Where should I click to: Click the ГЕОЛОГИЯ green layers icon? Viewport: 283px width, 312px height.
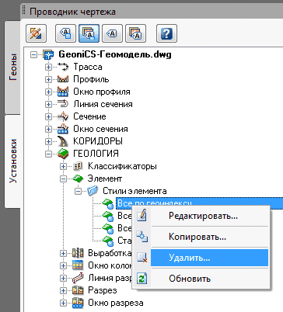click(63, 154)
